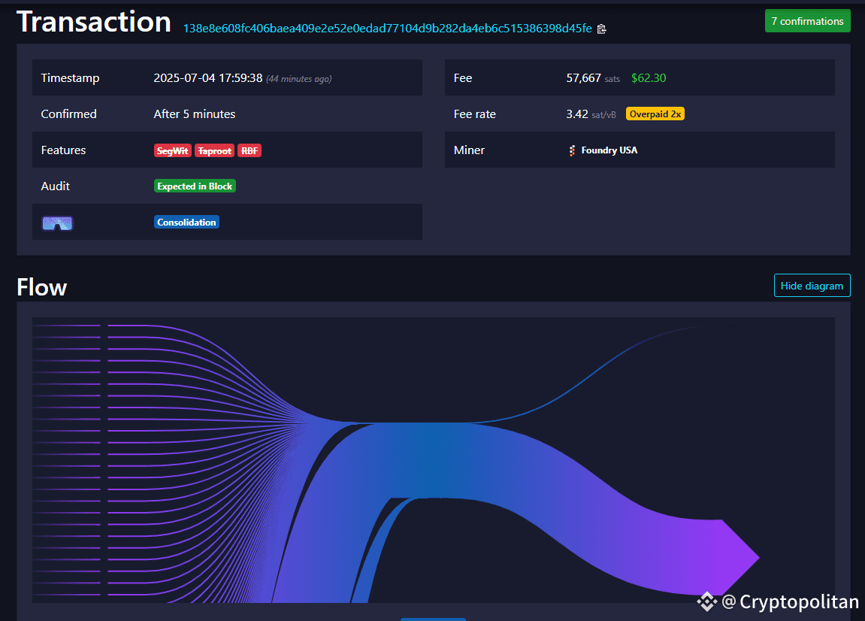The image size is (865, 621).
Task: Click the copy icon next to the transaction ID
Action: 600,28
